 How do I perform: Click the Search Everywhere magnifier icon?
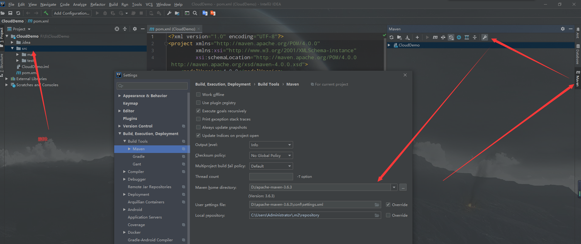tap(195, 13)
